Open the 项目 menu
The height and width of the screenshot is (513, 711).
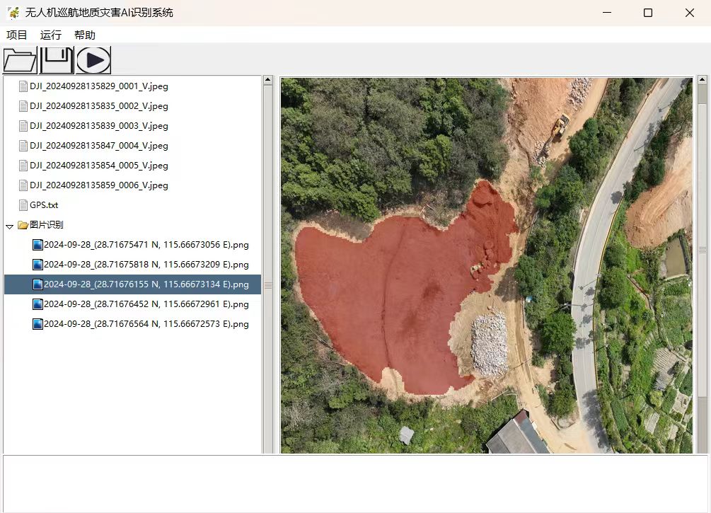(17, 35)
